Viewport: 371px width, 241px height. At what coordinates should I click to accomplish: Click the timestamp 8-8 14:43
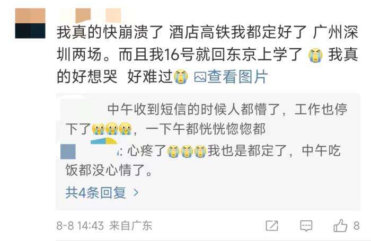tap(80, 226)
